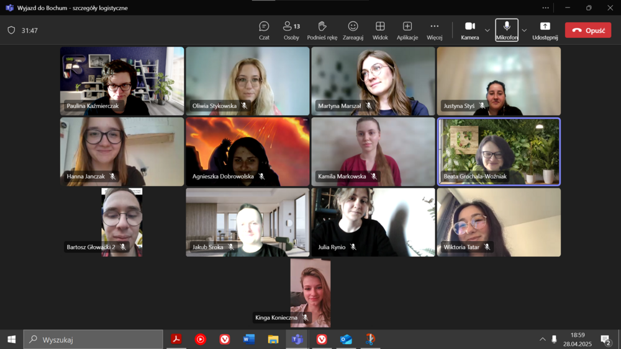Click Kinga Konieczna's video tile
The image size is (621, 349).
[310, 291]
